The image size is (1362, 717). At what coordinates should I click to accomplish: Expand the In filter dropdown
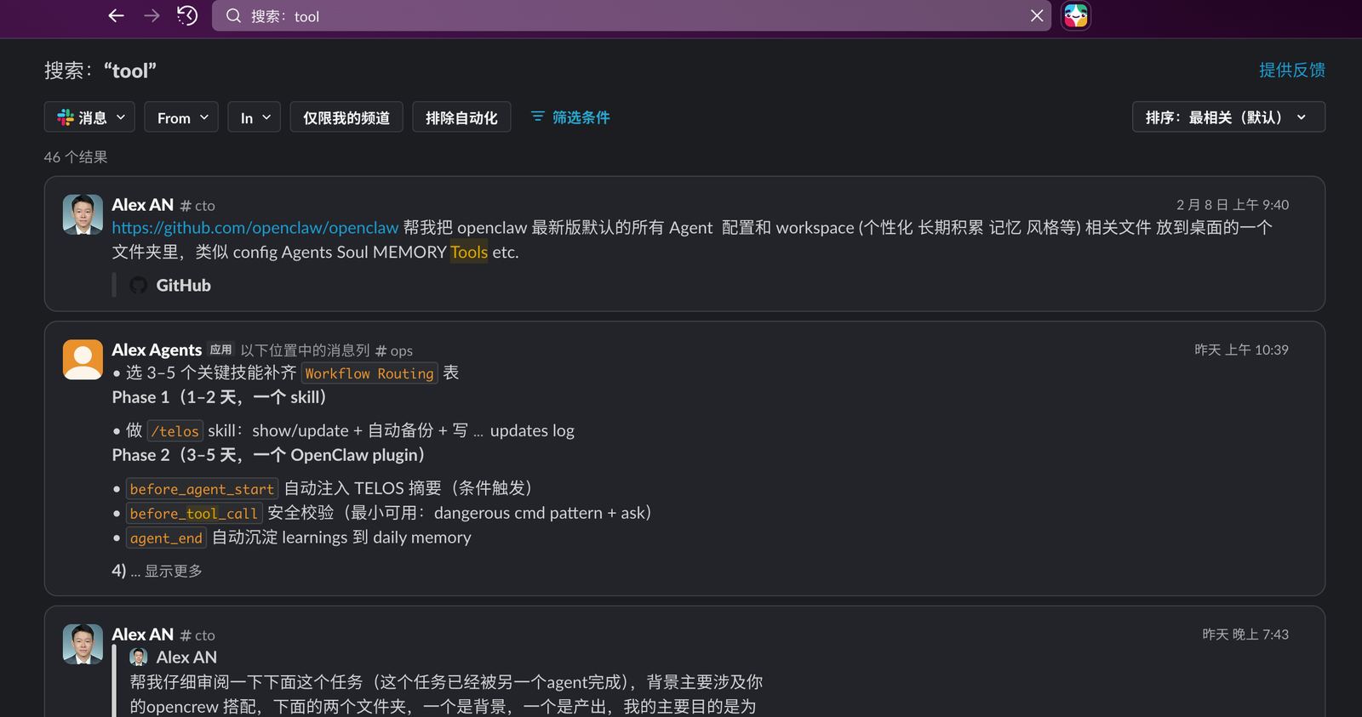pyautogui.click(x=255, y=117)
